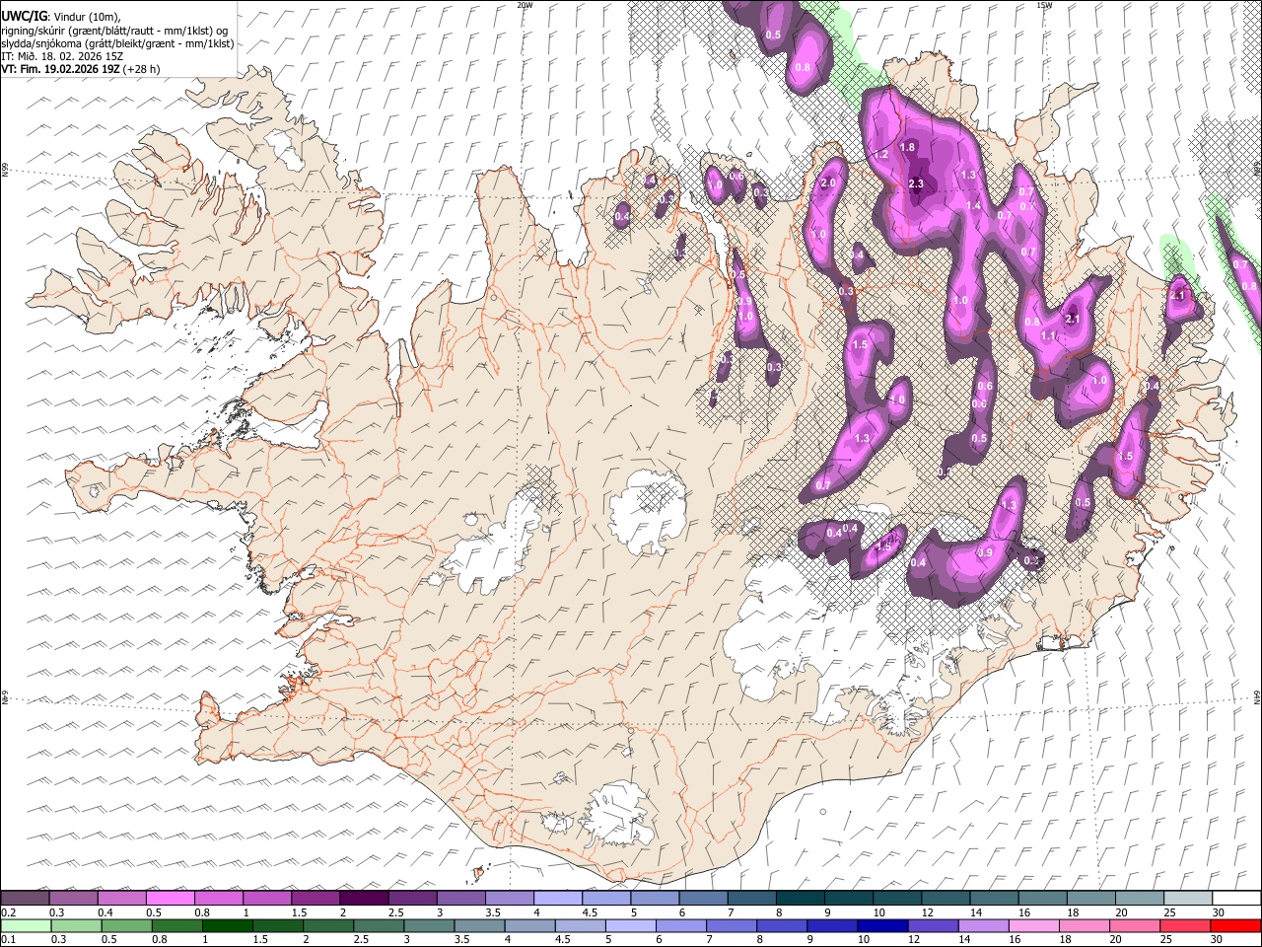This screenshot has height=947, width=1262.
Task: Select rain legend swatch starting at 0.1
Action: point(27,925)
